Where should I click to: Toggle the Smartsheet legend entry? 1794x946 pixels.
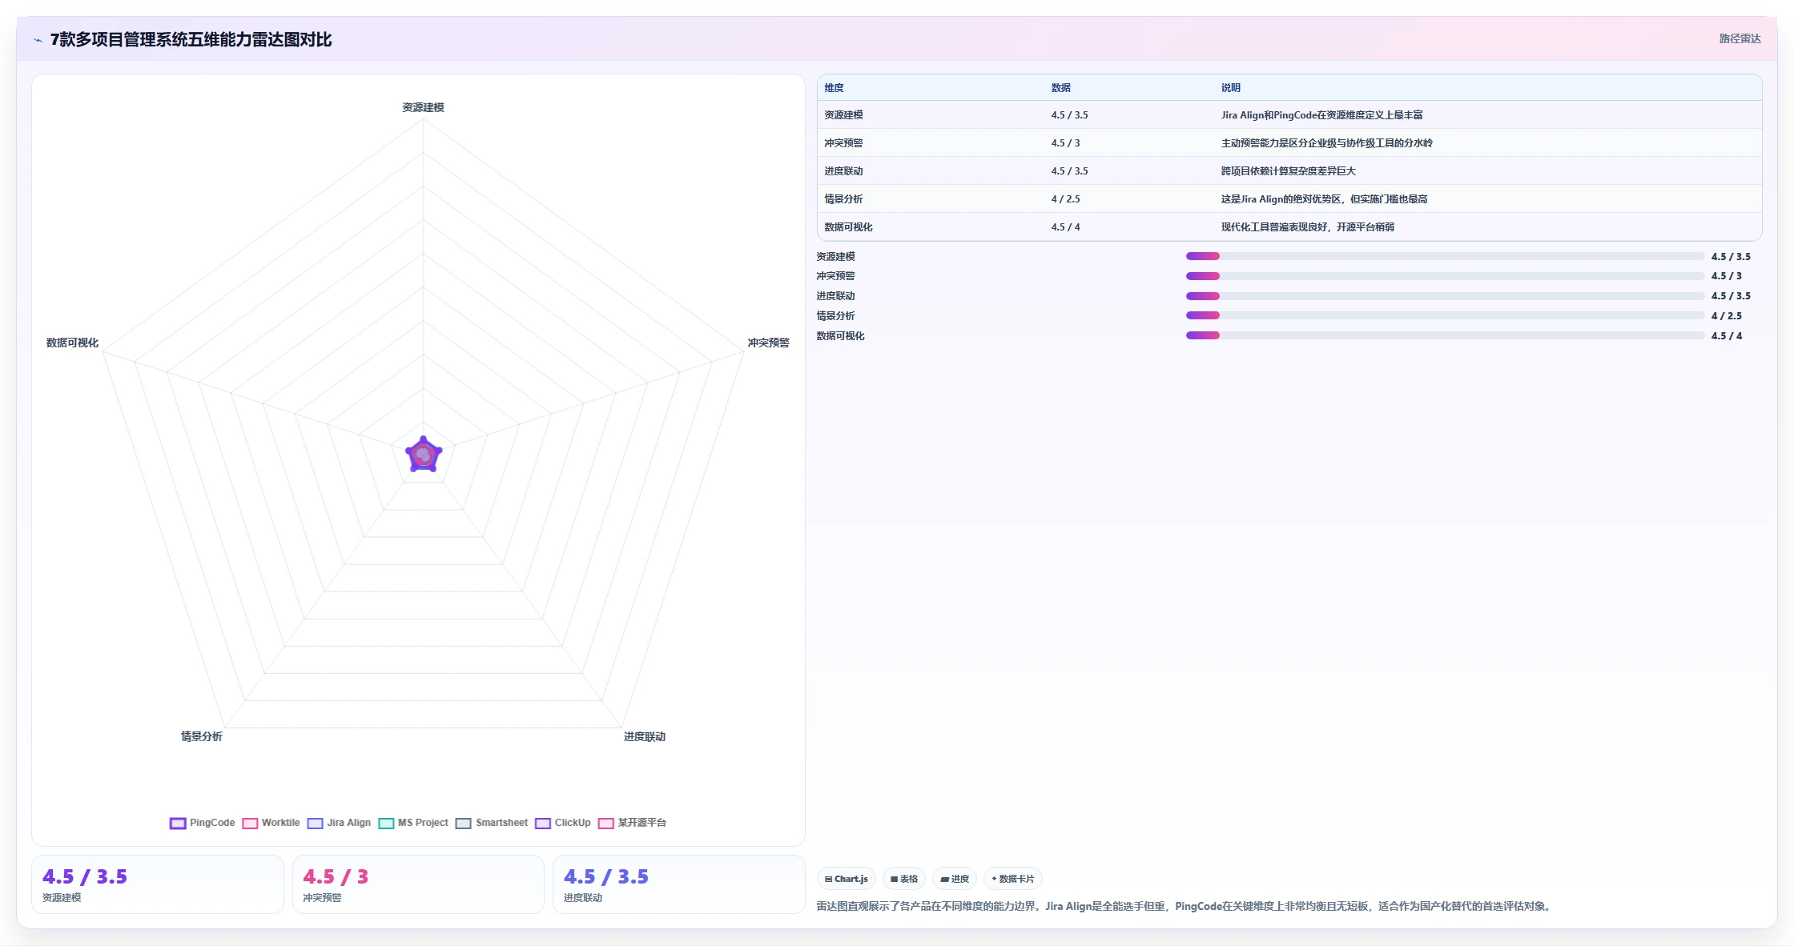coord(492,823)
